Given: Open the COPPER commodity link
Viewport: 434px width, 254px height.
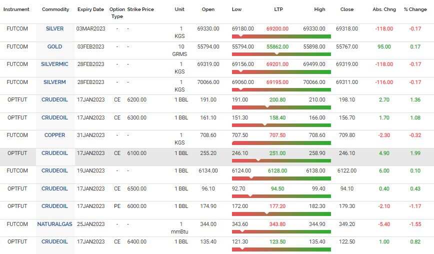Looking at the screenshot, I should pyautogui.click(x=54, y=135).
